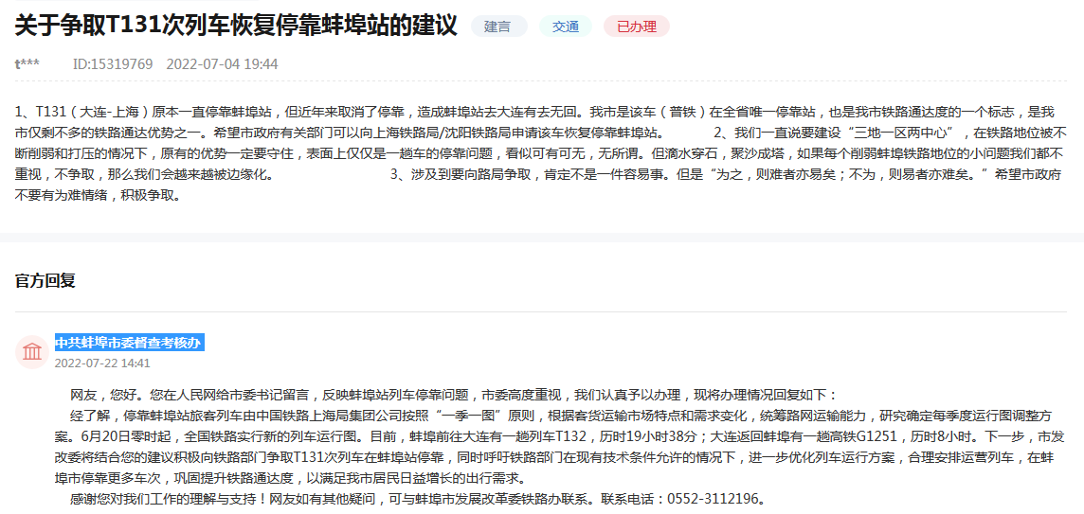1084x514 pixels.
Task: Click the 交通 category tag
Action: 565,27
